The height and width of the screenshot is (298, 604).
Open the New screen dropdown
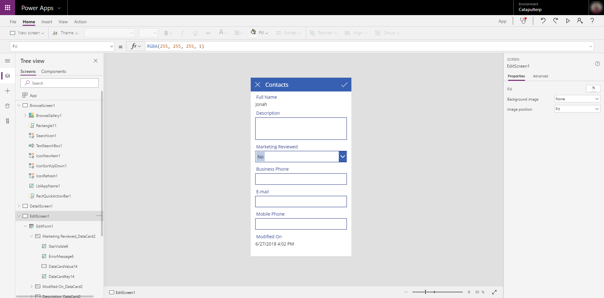click(x=27, y=33)
